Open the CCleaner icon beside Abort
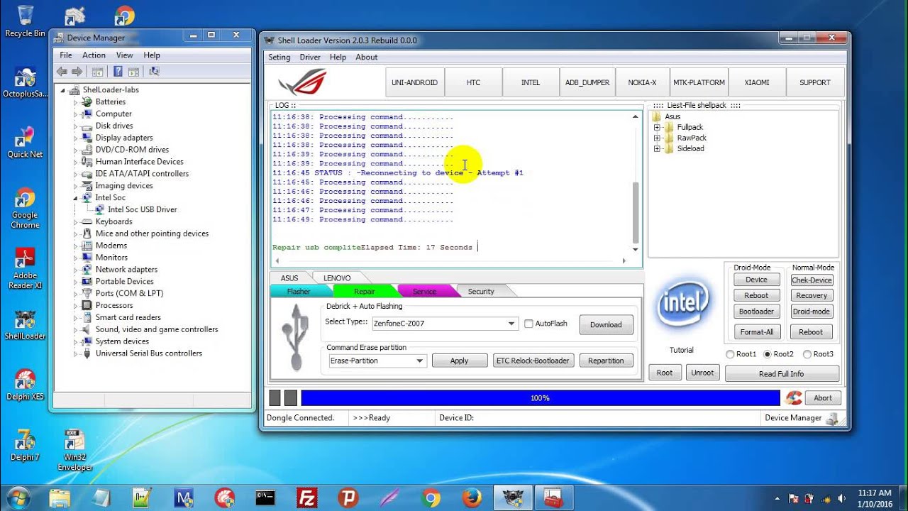The width and height of the screenshot is (908, 511). 794,397
